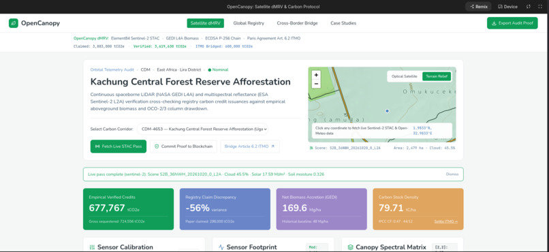This screenshot has height=252, width=549.
Task: Click the Registry Claim Discrepancy blue card
Action: tap(225, 209)
